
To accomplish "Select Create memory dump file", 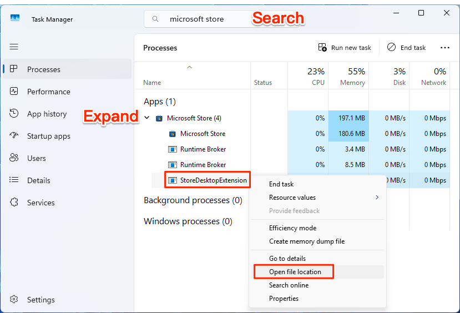I will point(317,241).
